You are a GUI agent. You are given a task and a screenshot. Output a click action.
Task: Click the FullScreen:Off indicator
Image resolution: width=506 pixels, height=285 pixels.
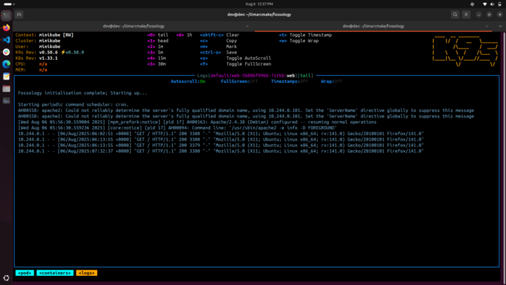click(239, 82)
